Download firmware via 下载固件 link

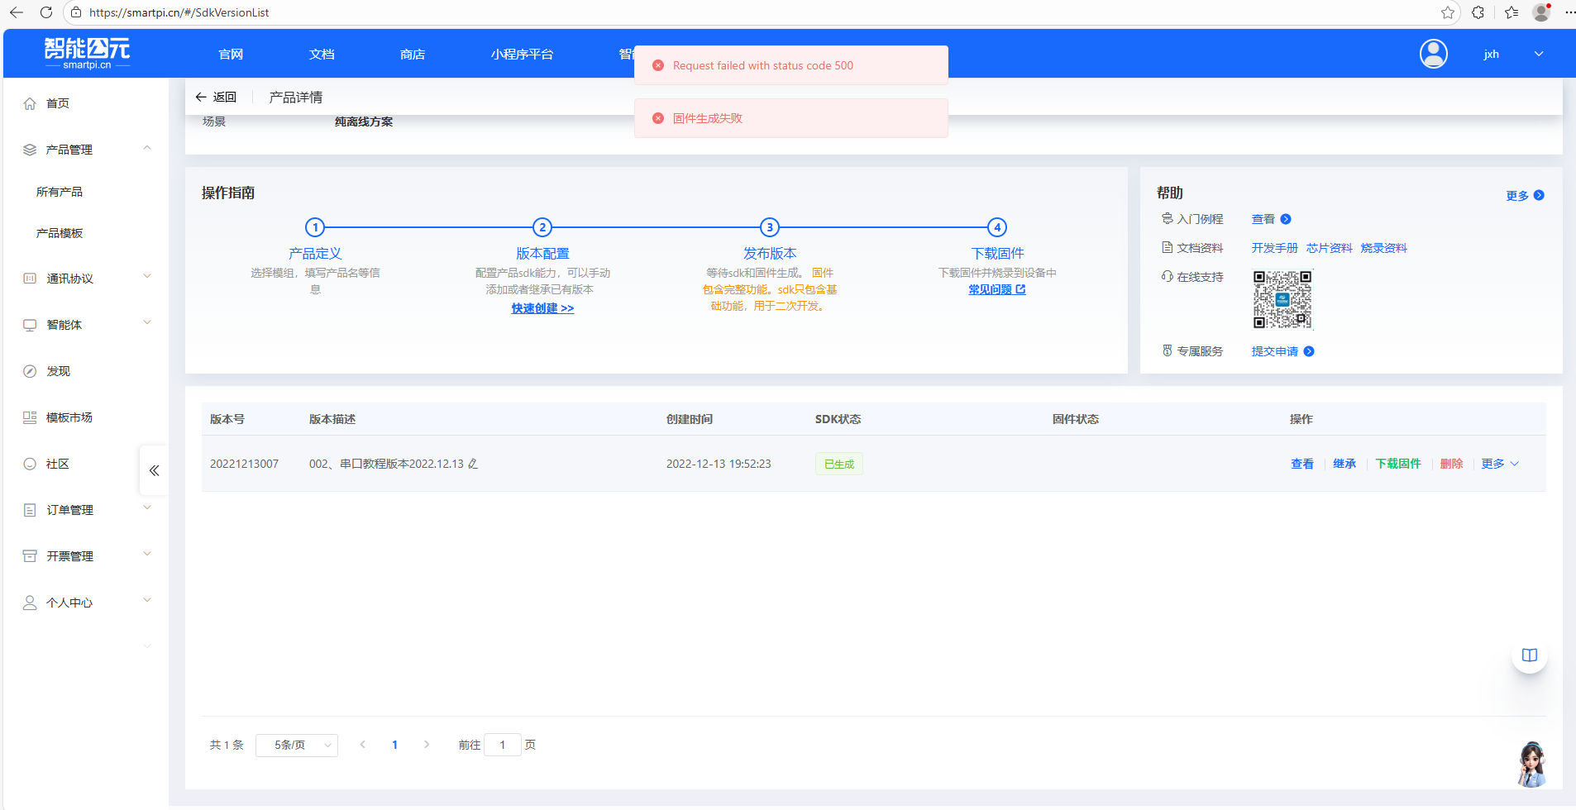[x=1398, y=463]
